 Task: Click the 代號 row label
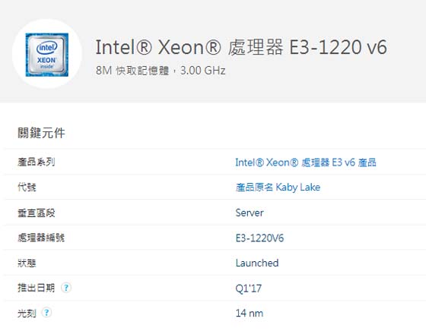(x=27, y=187)
